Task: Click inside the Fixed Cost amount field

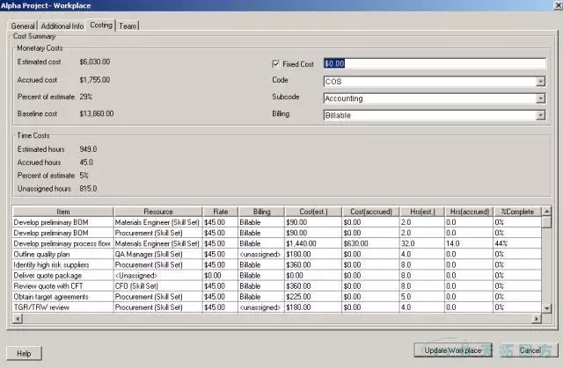Action: (x=431, y=64)
